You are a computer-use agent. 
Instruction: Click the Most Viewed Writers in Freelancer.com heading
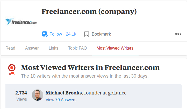90,68
